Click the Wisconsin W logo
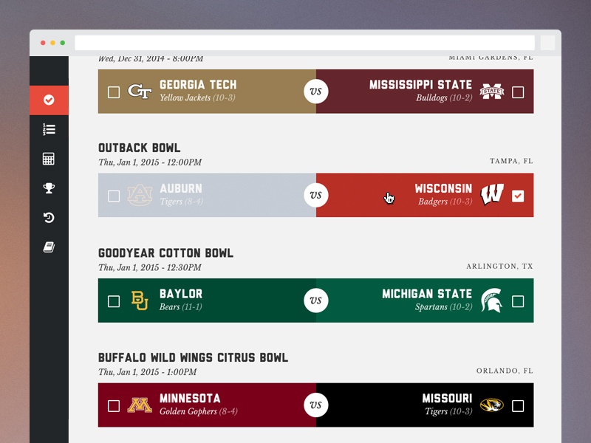Viewport: 591px width, 443px height. point(492,195)
